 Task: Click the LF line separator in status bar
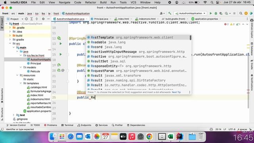point(225,129)
